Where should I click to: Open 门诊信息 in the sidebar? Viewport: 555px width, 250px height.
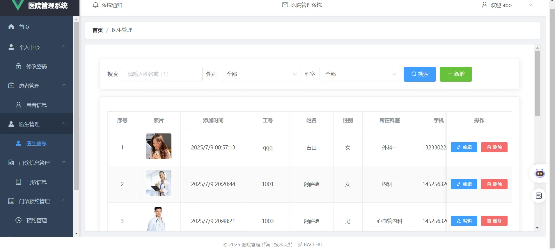(x=37, y=182)
